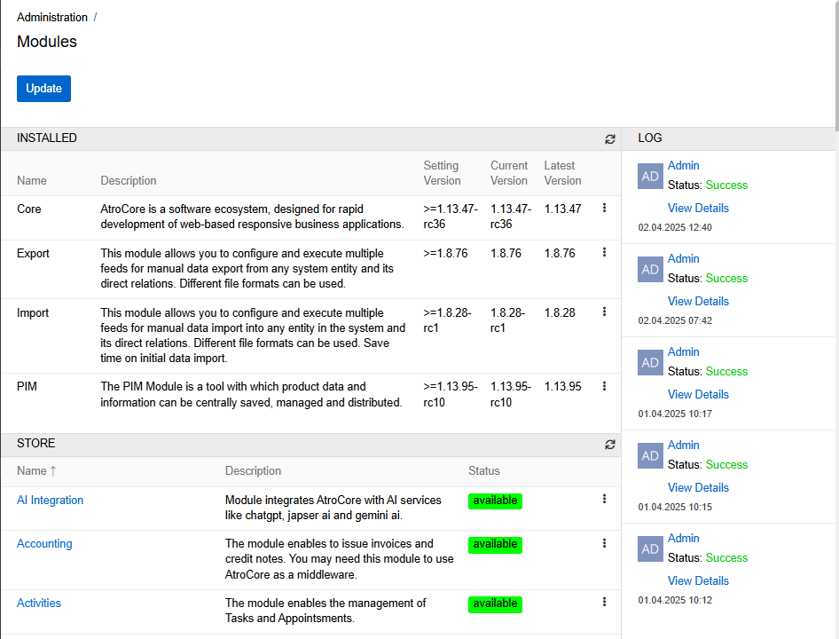This screenshot has height=639, width=839.
Task: Refresh the Installed modules list
Action: pyautogui.click(x=609, y=139)
